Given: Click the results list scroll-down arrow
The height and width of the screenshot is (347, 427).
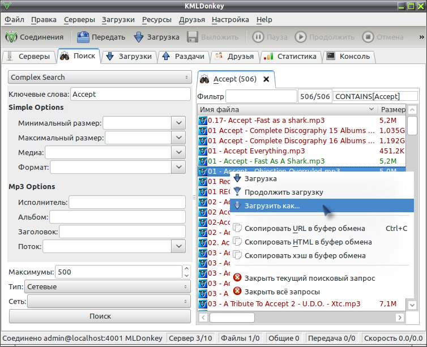Looking at the screenshot, I should (x=412, y=305).
